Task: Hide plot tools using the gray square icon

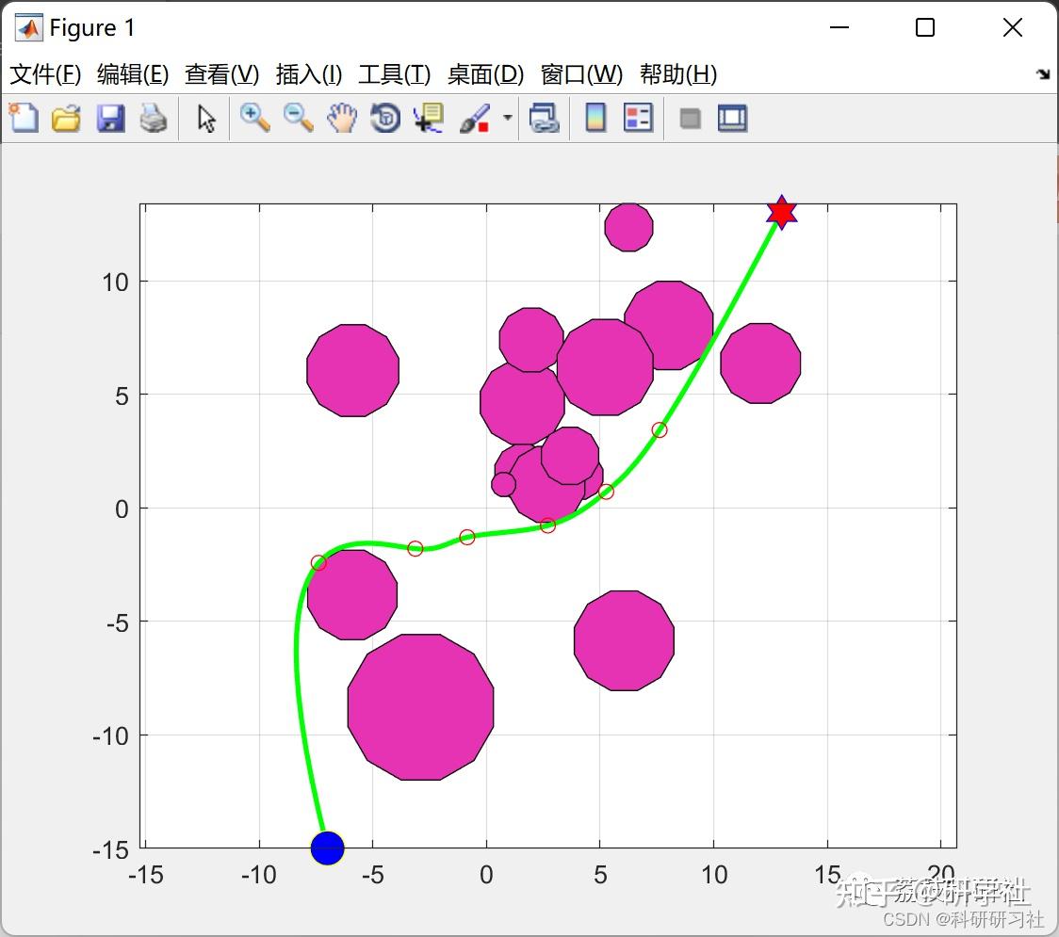Action: click(690, 119)
